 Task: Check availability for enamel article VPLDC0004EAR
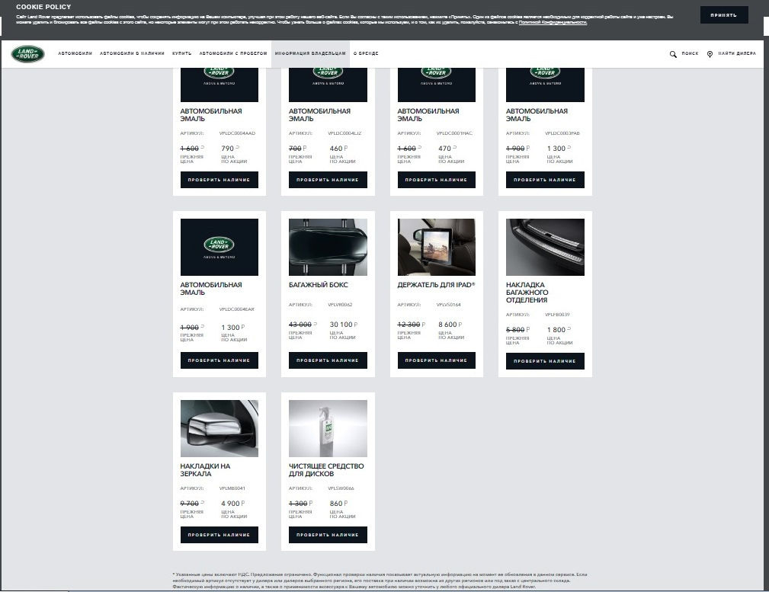219,360
